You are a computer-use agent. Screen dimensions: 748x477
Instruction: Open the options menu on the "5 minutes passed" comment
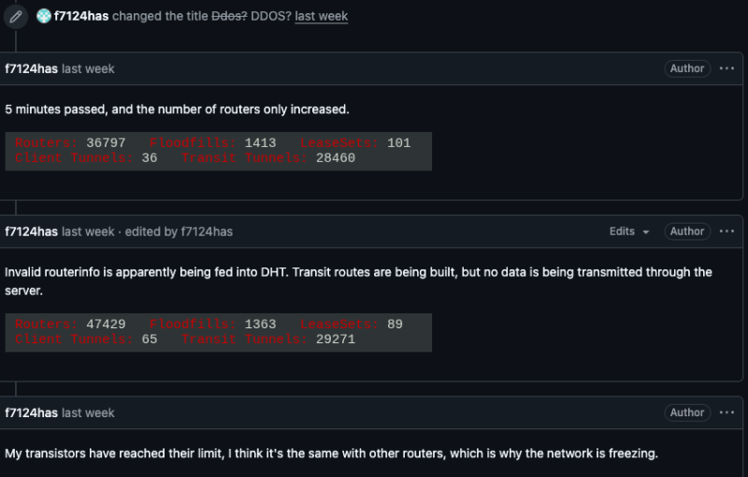pos(726,69)
